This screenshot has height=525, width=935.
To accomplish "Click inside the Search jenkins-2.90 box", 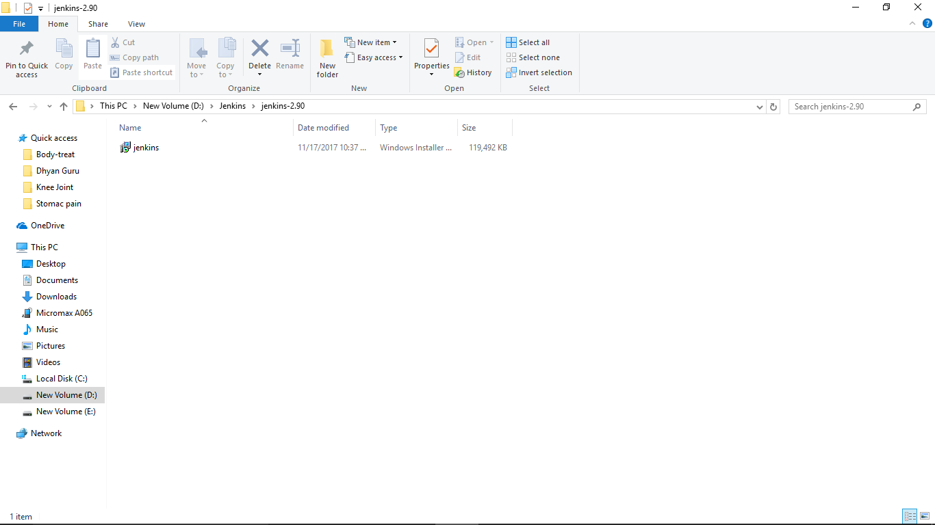I will coord(849,107).
